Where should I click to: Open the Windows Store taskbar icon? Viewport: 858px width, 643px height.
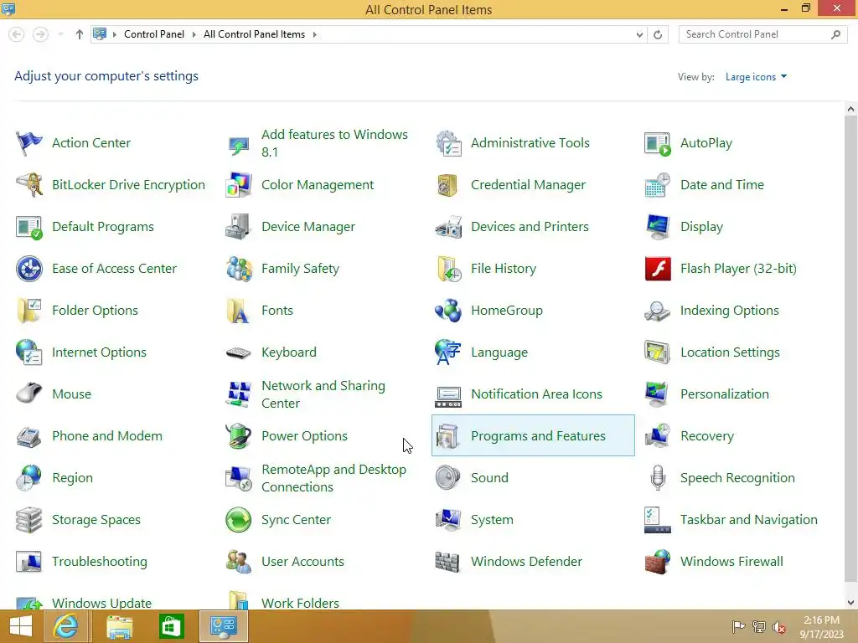click(171, 626)
